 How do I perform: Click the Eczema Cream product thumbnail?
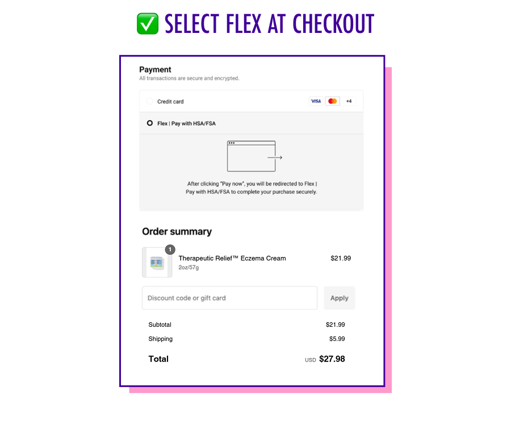click(x=157, y=262)
